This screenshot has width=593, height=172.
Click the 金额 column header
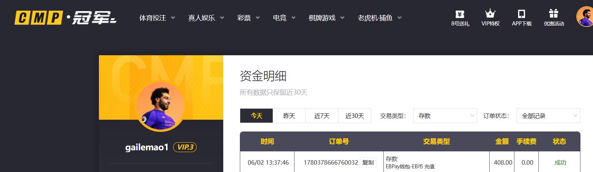502,141
